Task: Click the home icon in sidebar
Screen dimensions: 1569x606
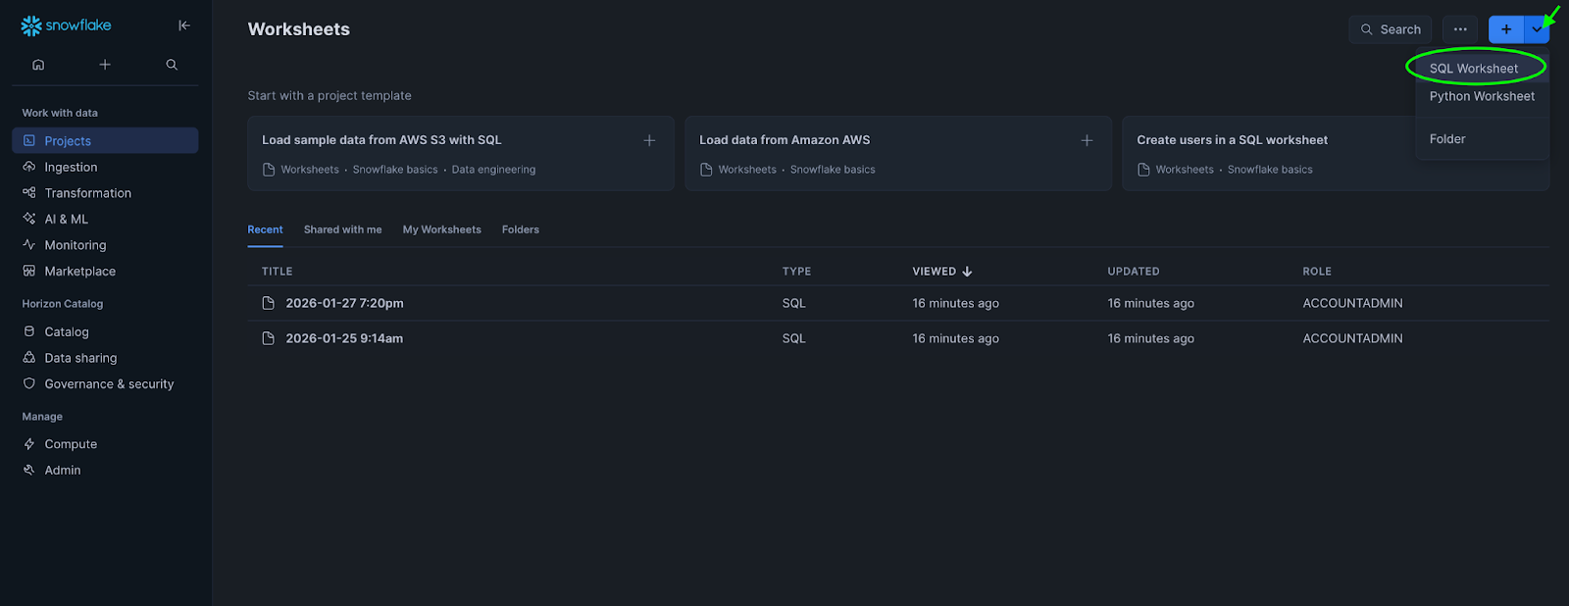Action: (38, 65)
